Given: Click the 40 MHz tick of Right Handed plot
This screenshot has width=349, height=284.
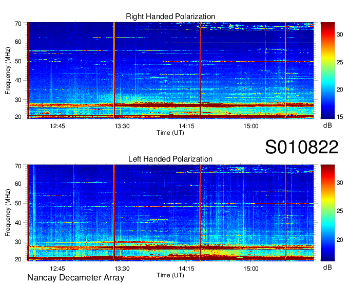Looking at the screenshot, I should pyautogui.click(x=18, y=80).
